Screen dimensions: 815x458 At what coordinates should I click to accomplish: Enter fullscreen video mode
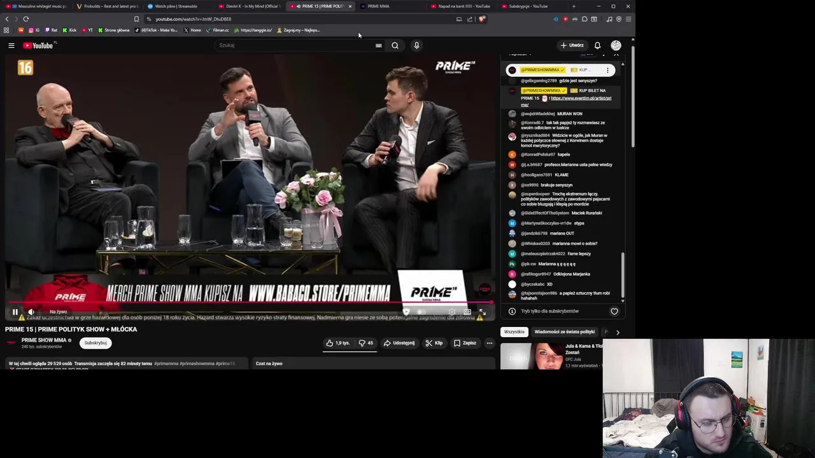pyautogui.click(x=482, y=312)
